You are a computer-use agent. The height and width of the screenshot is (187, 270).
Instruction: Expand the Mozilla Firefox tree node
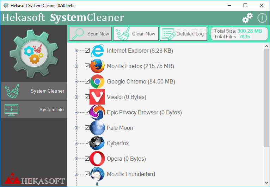(x=76, y=66)
